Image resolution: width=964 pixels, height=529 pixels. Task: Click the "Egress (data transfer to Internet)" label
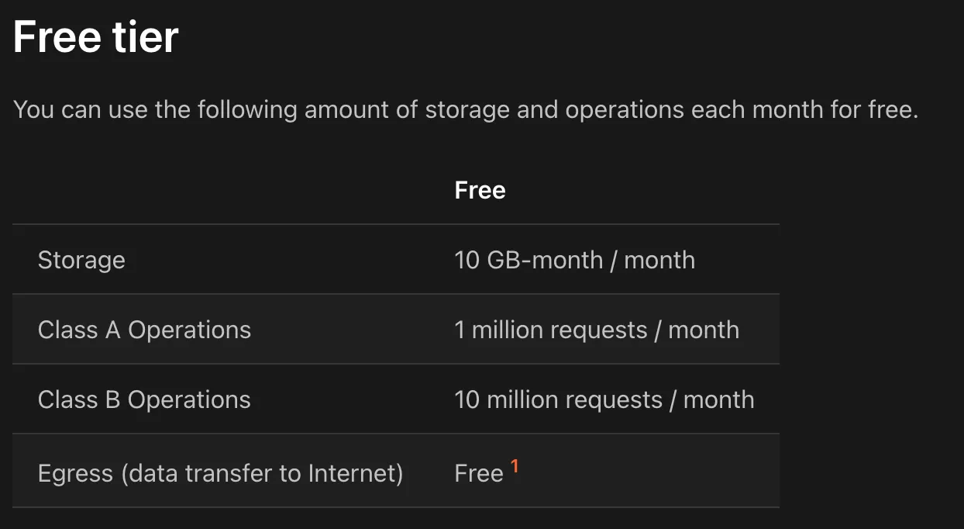coord(220,473)
